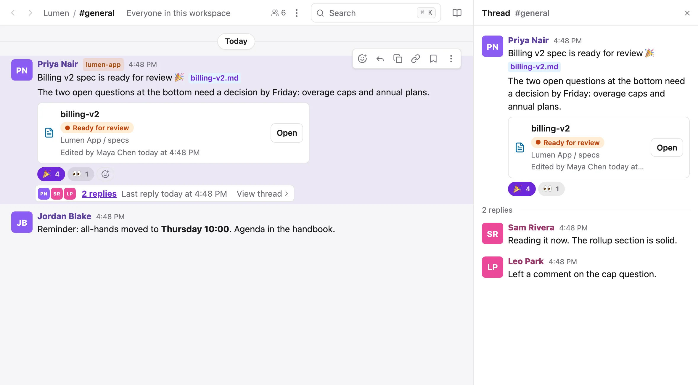This screenshot has height=385, width=698.
Task: Open more actions for Priya's message
Action: click(x=451, y=59)
